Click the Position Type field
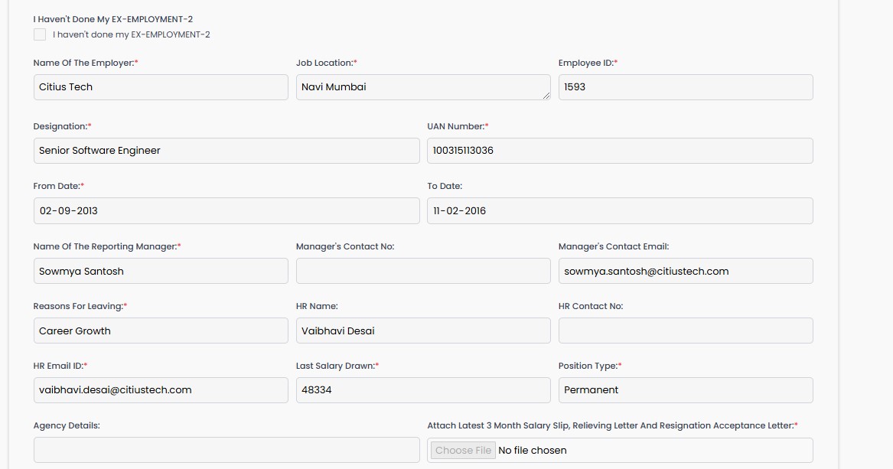This screenshot has width=893, height=469. [685, 390]
